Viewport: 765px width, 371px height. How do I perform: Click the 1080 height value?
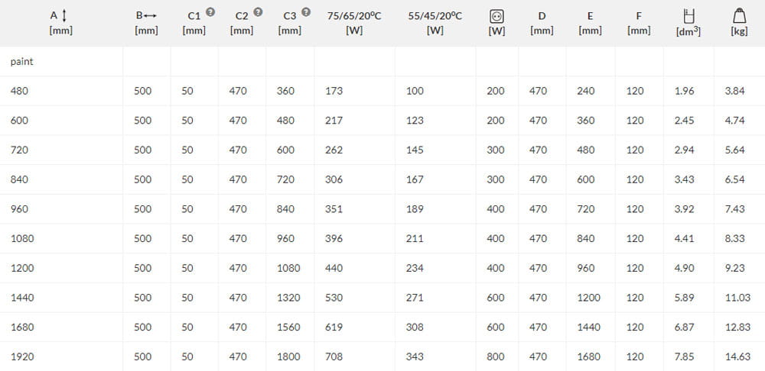coord(22,239)
